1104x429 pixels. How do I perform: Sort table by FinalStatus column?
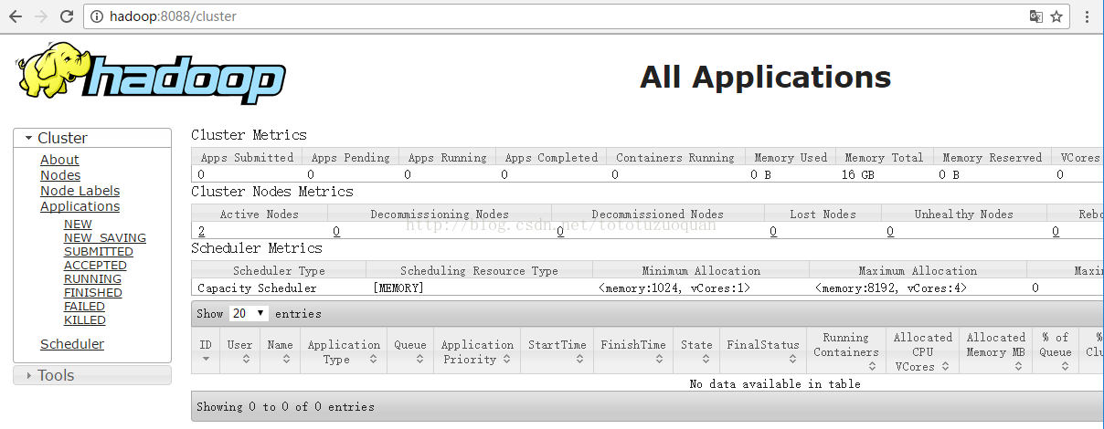pos(763,351)
